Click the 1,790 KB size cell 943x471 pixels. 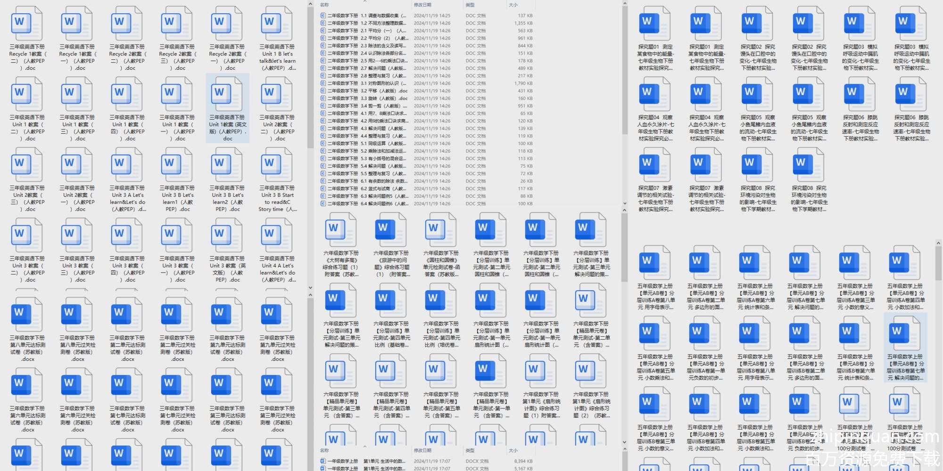[x=523, y=83]
